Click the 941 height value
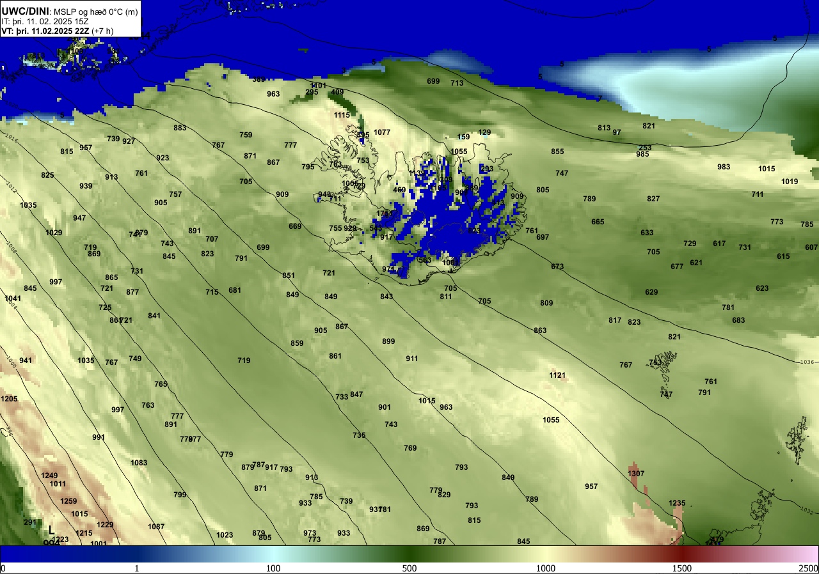This screenshot has height=574, width=819. [26, 361]
